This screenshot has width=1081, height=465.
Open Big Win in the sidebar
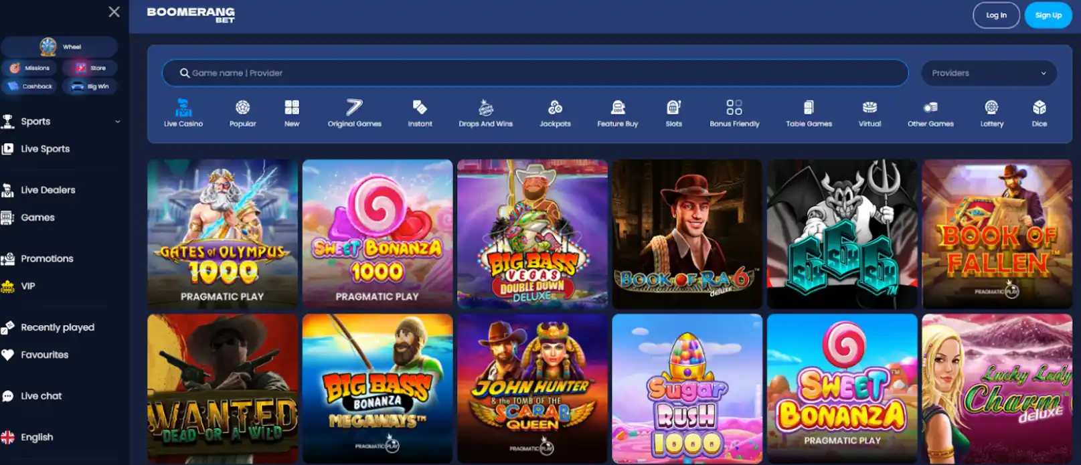90,86
